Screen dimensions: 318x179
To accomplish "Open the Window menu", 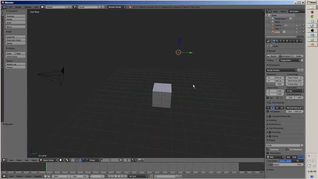I will point(28,7).
